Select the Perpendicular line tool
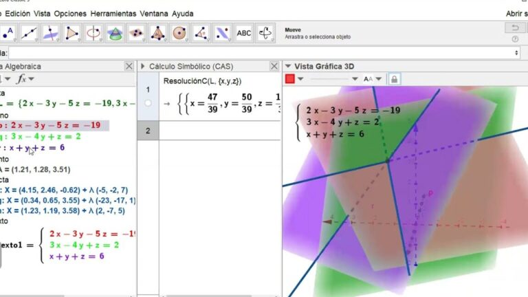This screenshot has width=528, height=297. 50,33
